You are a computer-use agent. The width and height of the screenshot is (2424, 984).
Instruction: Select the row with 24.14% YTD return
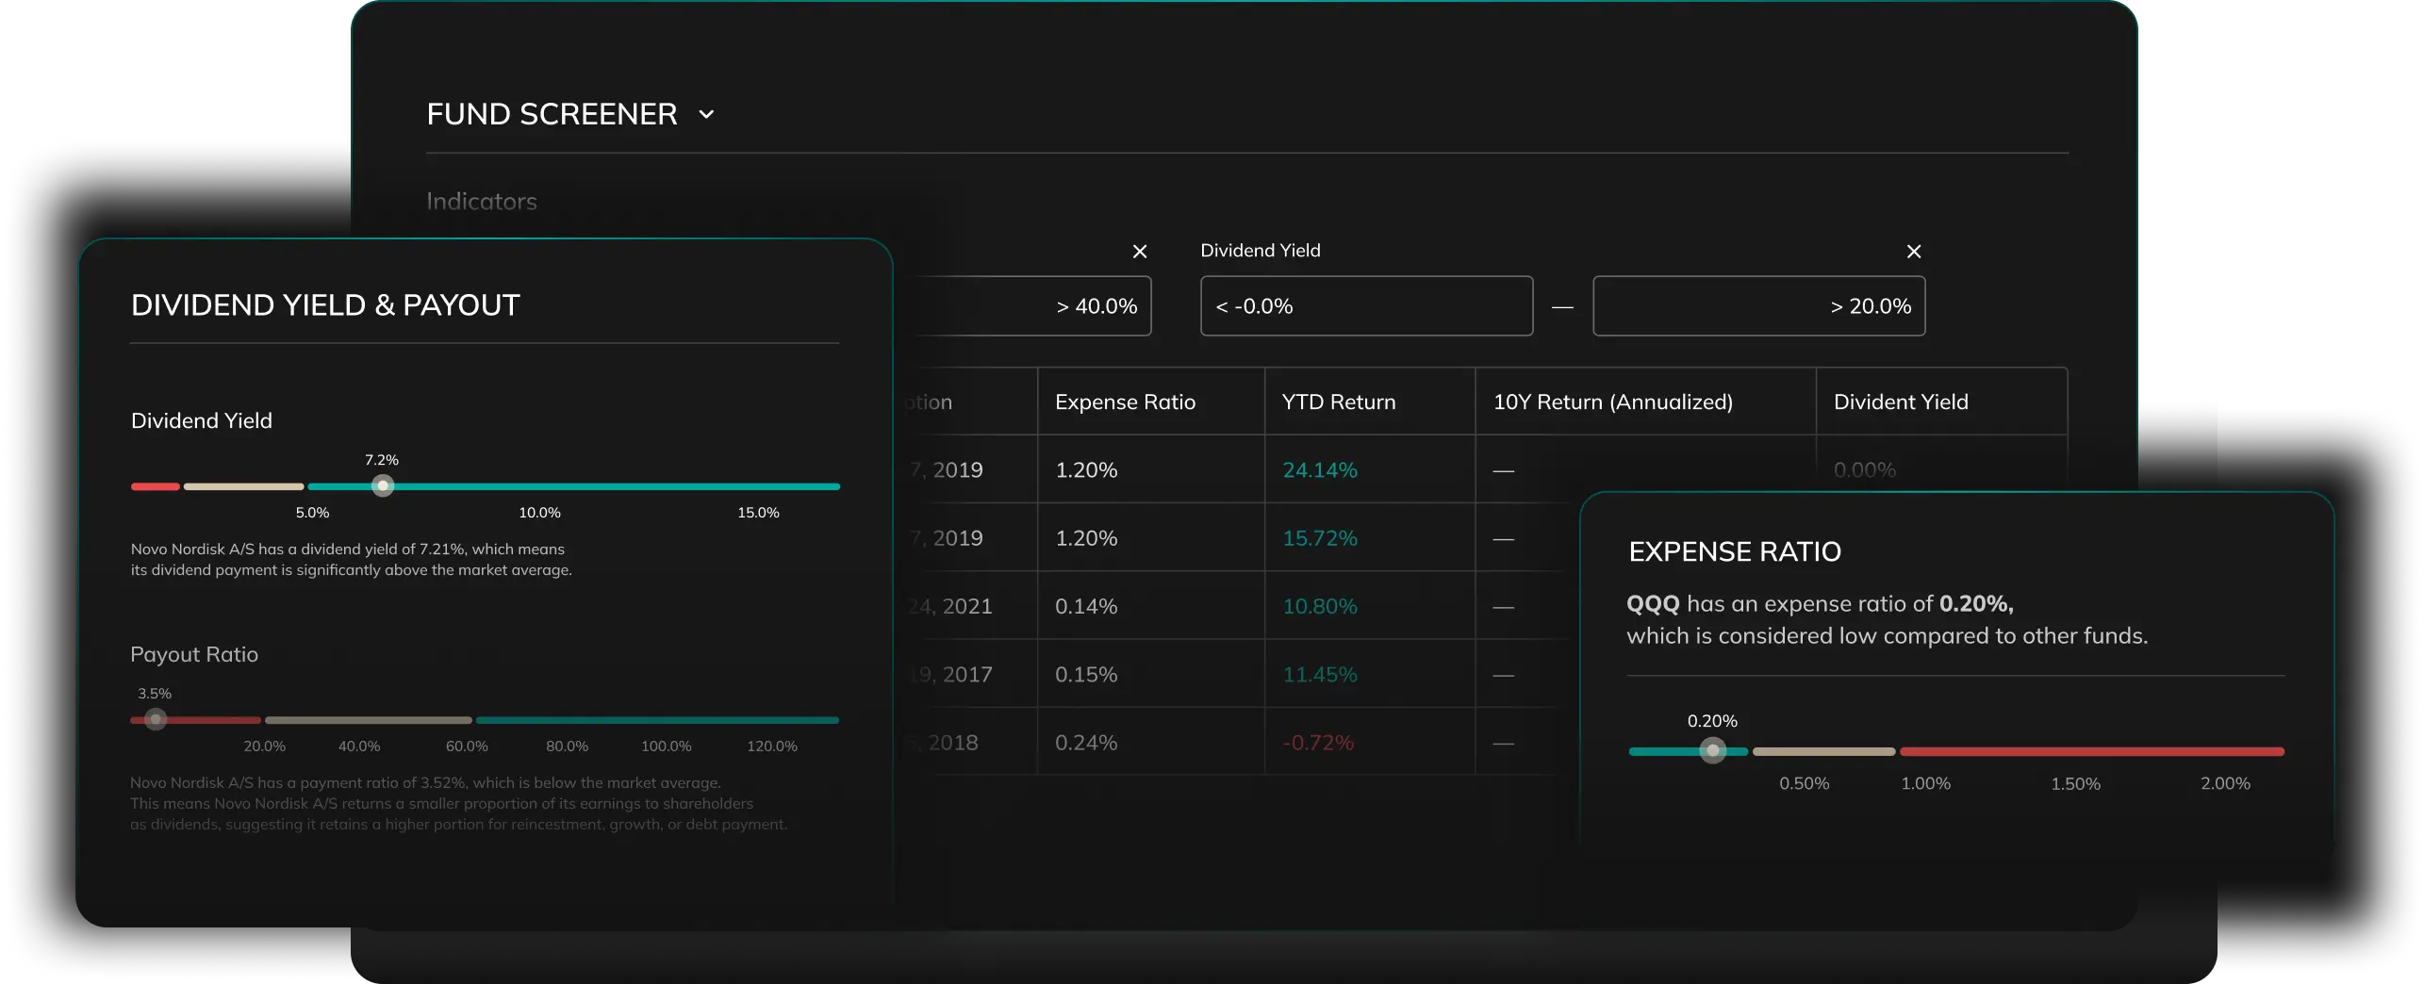pyautogui.click(x=1319, y=470)
